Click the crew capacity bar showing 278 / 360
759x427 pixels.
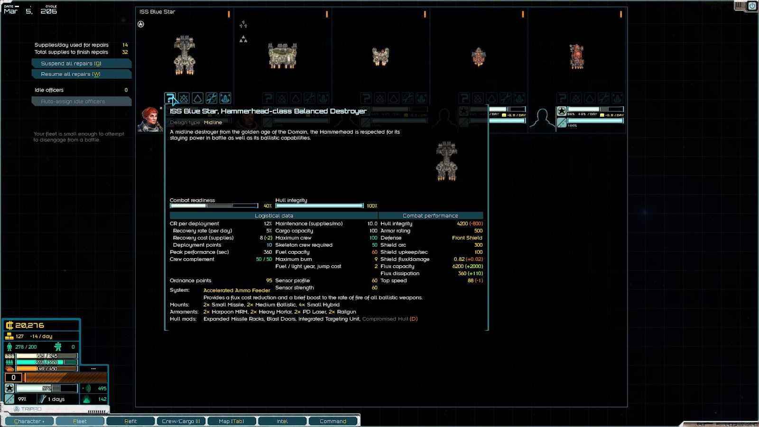[46, 362]
